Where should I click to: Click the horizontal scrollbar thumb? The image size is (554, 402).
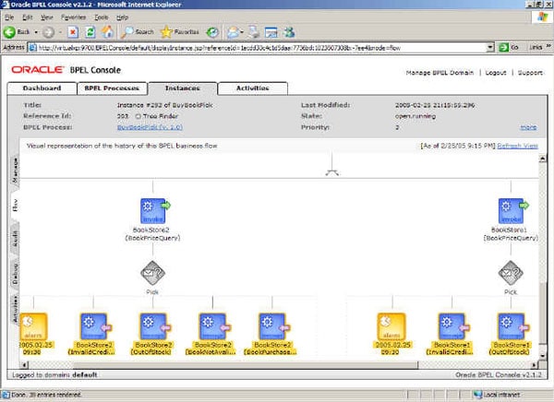245,364
